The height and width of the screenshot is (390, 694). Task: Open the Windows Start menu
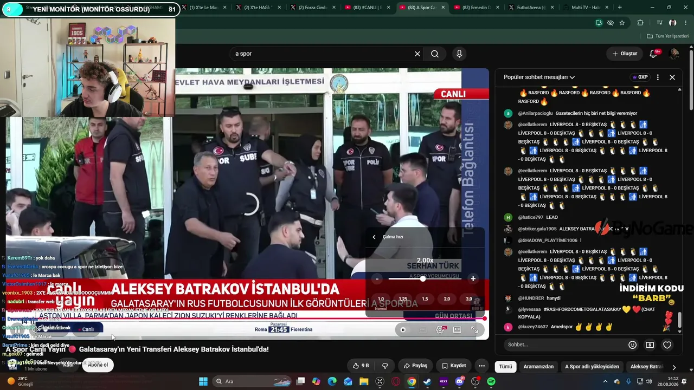tap(203, 381)
